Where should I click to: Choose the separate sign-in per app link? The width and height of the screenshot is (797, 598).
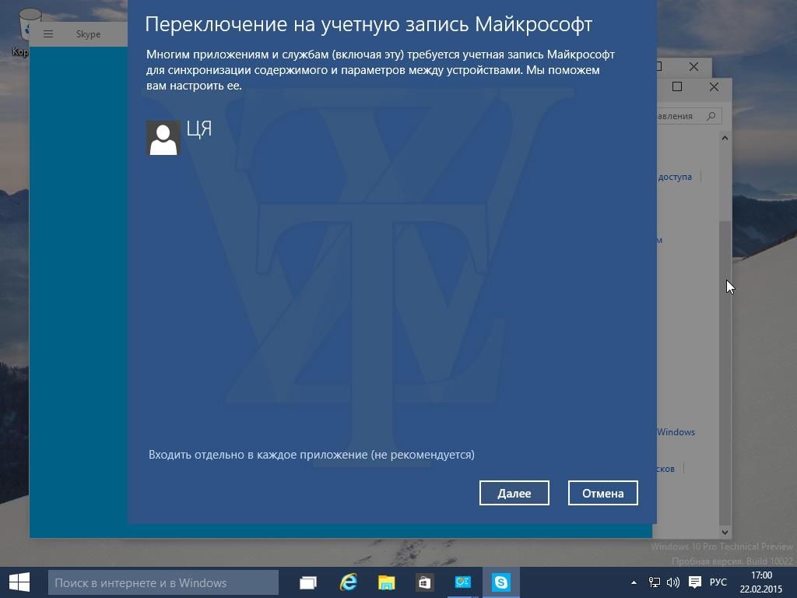pyautogui.click(x=311, y=454)
